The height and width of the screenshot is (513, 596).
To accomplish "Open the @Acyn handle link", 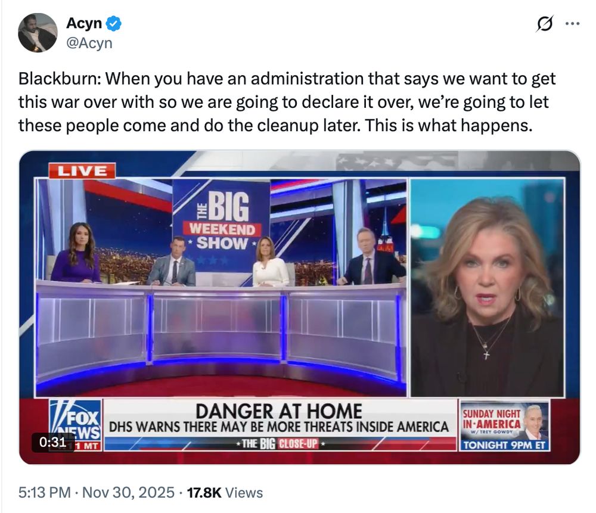I will 89,43.
